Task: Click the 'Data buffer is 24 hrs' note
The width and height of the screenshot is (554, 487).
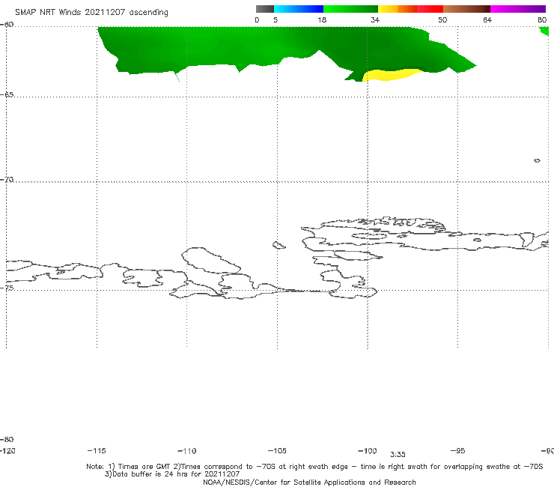Action: [172, 474]
